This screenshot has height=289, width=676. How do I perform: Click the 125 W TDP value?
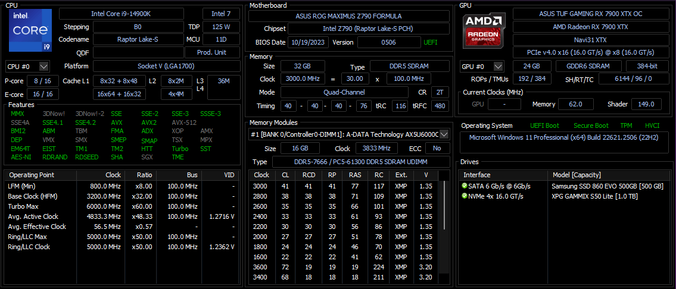point(221,27)
